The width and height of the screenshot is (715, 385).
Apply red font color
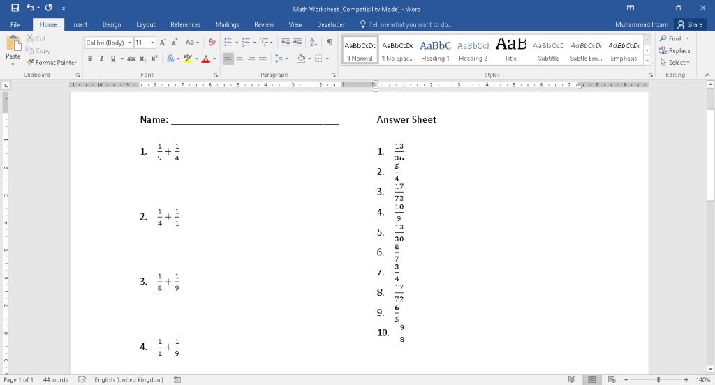click(x=206, y=59)
